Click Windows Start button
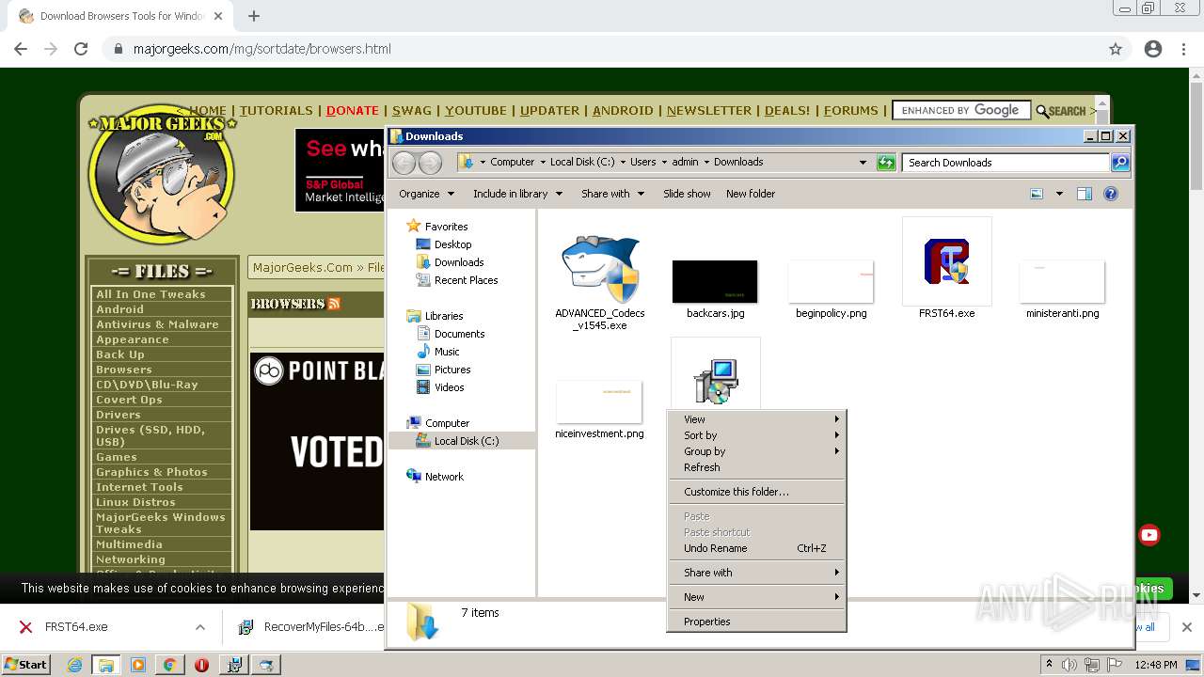1204x677 pixels. point(26,665)
